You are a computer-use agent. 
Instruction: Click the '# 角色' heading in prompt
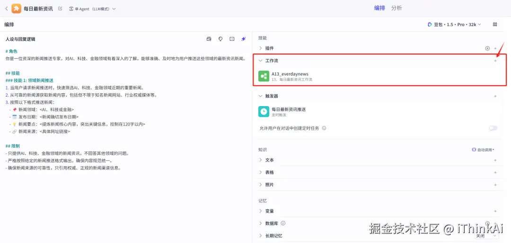11,51
